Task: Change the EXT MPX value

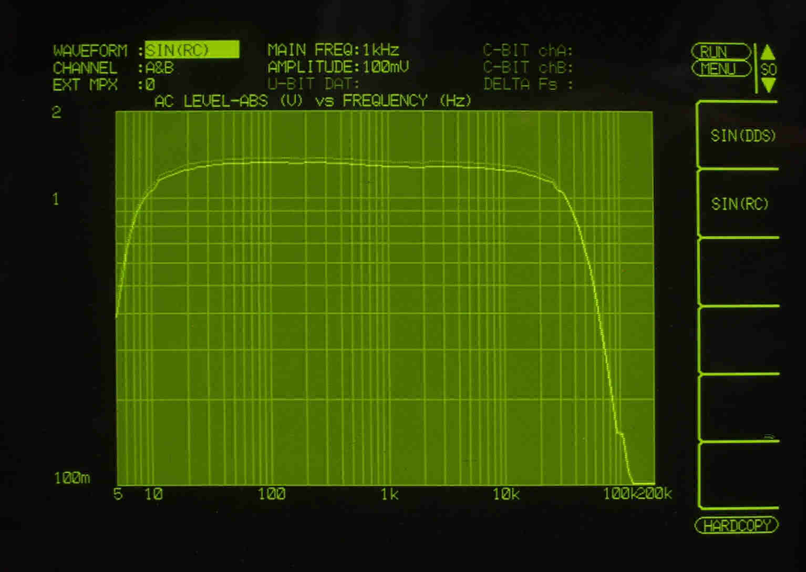Action: 150,85
